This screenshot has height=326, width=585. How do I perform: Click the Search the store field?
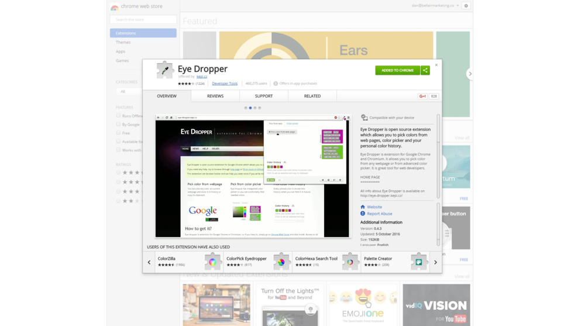(143, 19)
